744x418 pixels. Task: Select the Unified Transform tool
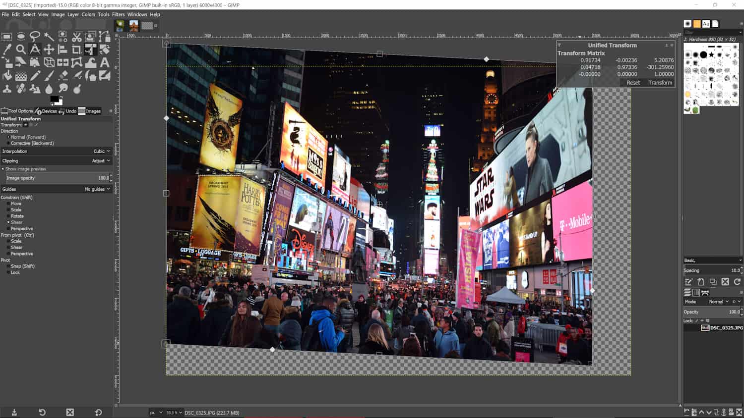coord(90,49)
